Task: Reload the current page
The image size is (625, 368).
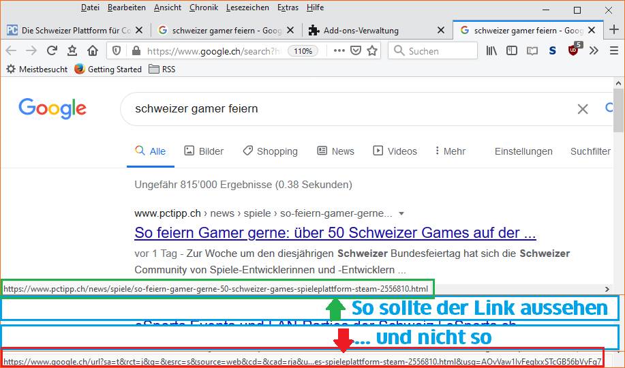Action: click(51, 50)
